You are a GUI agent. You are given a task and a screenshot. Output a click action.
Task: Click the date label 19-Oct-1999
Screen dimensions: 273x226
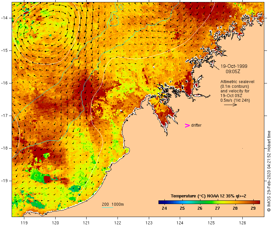pyautogui.click(x=234, y=66)
